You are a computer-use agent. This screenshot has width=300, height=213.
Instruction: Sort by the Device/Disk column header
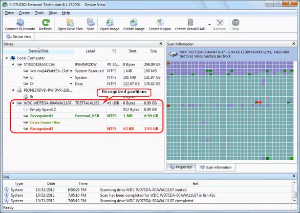click(38, 51)
